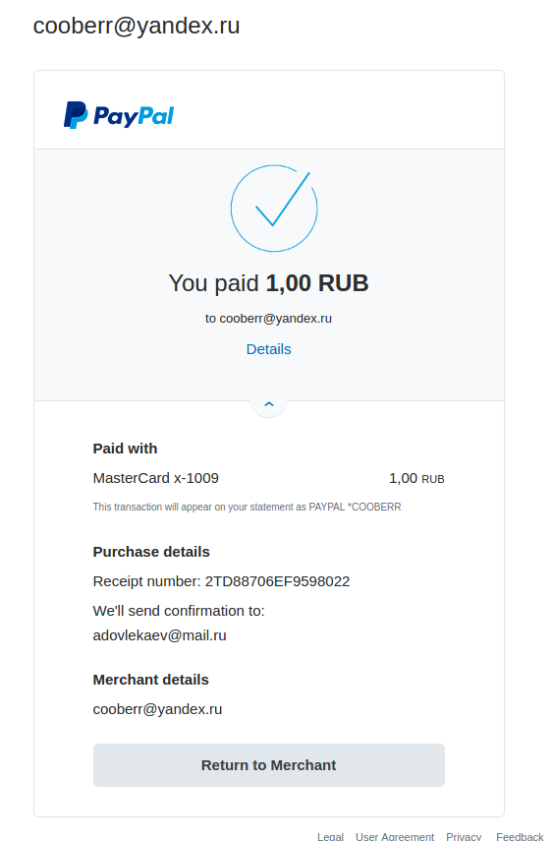This screenshot has width=552, height=841.
Task: Click the Purchase details section heading
Action: (151, 552)
